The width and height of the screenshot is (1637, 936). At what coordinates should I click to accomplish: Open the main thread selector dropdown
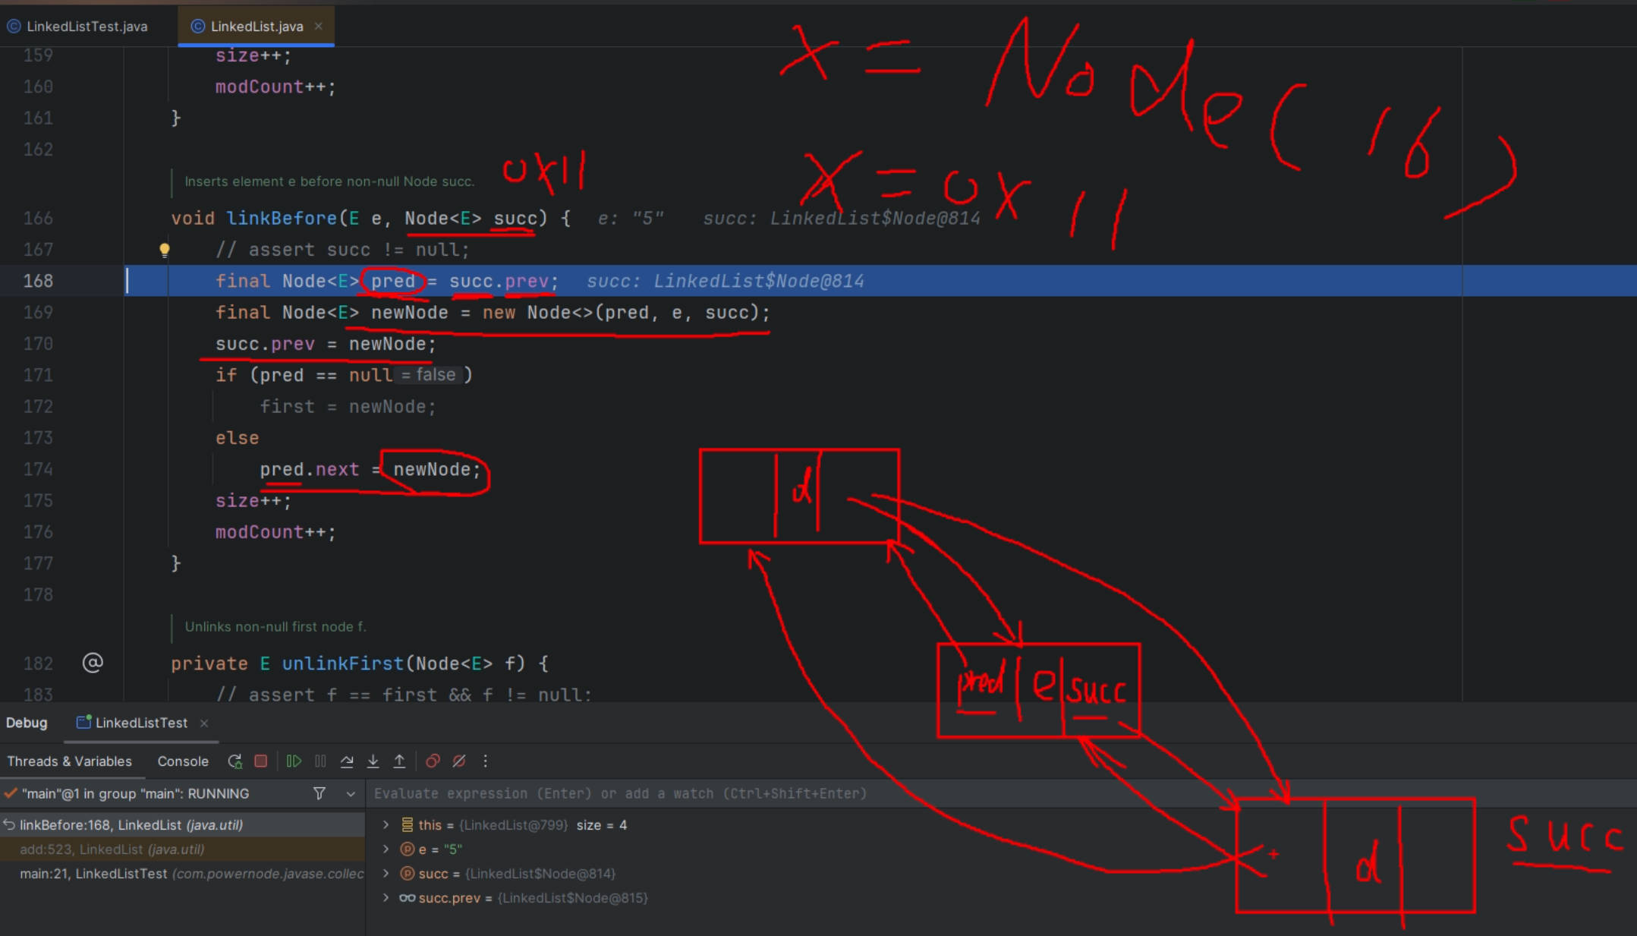350,793
